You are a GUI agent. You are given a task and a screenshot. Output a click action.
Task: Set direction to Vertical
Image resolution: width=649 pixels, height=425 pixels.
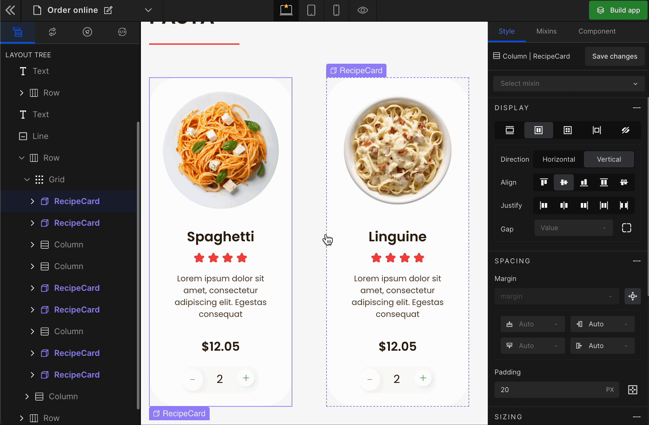tap(609, 159)
